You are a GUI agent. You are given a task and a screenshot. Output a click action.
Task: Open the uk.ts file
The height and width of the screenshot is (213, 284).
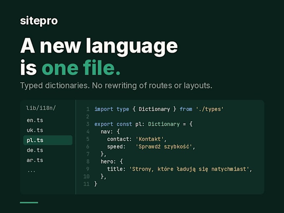point(35,130)
